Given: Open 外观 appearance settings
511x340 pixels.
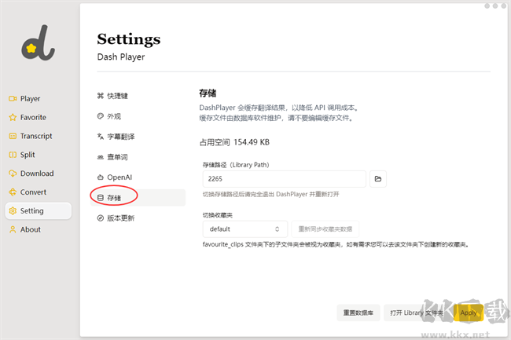Looking at the screenshot, I should pyautogui.click(x=138, y=116).
